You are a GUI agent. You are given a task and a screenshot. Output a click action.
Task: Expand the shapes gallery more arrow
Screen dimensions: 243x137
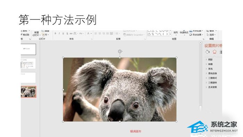click(x=170, y=34)
